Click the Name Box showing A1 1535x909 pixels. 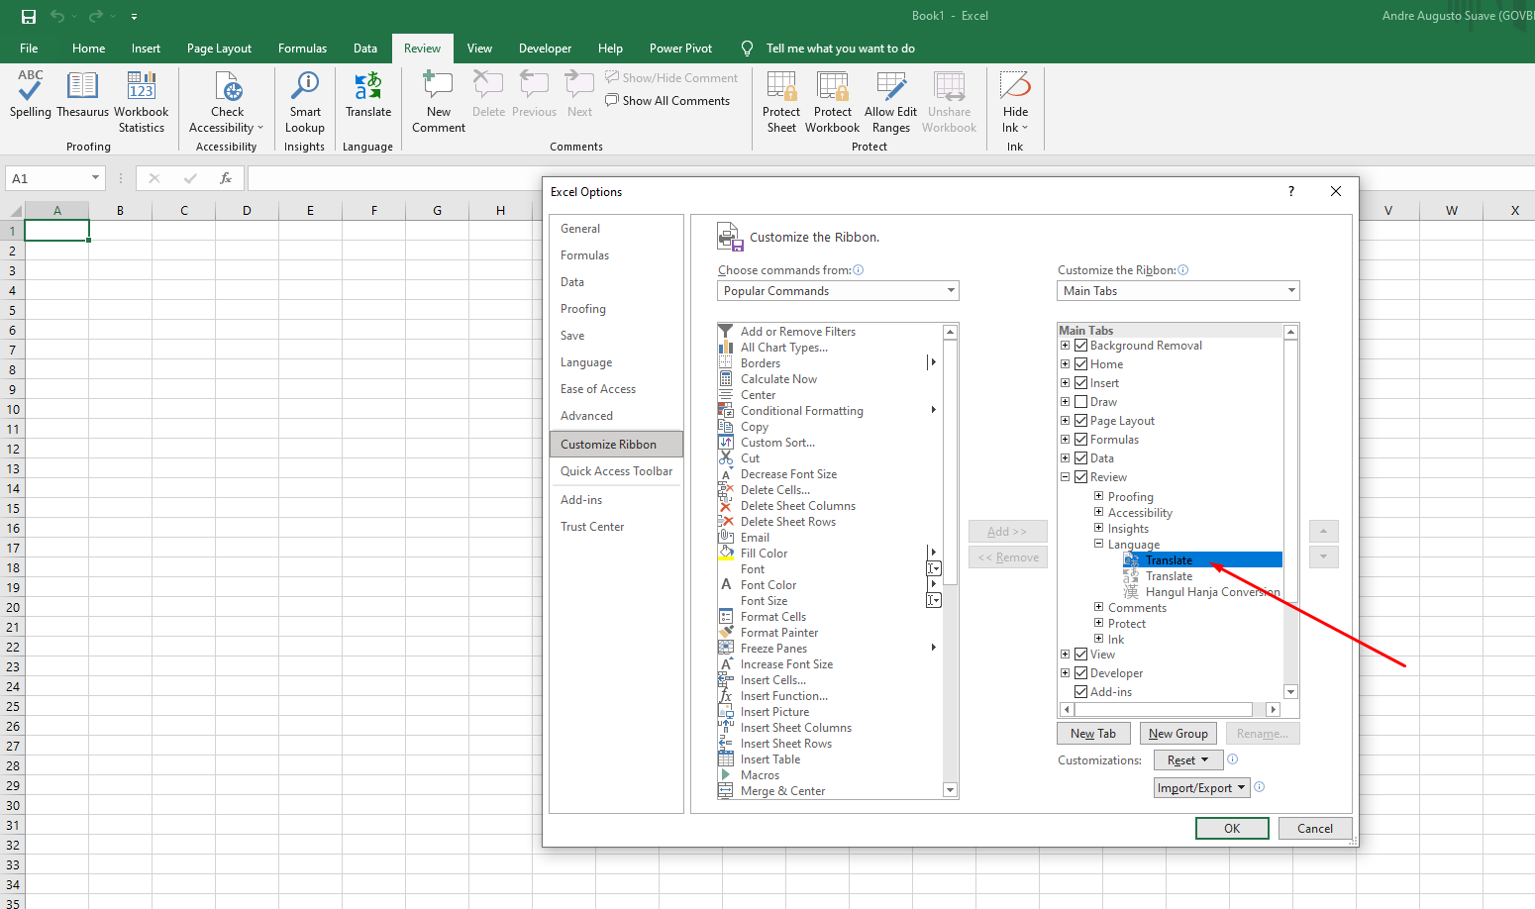[x=48, y=178]
